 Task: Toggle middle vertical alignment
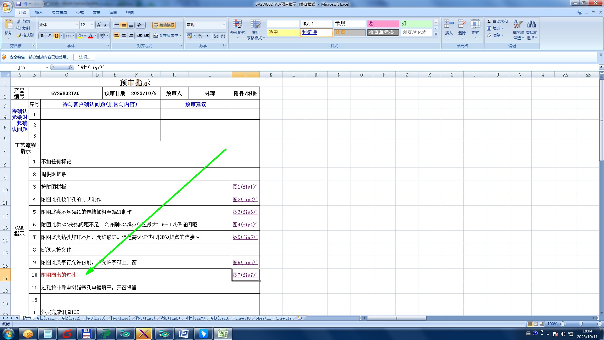pyautogui.click(x=124, y=25)
